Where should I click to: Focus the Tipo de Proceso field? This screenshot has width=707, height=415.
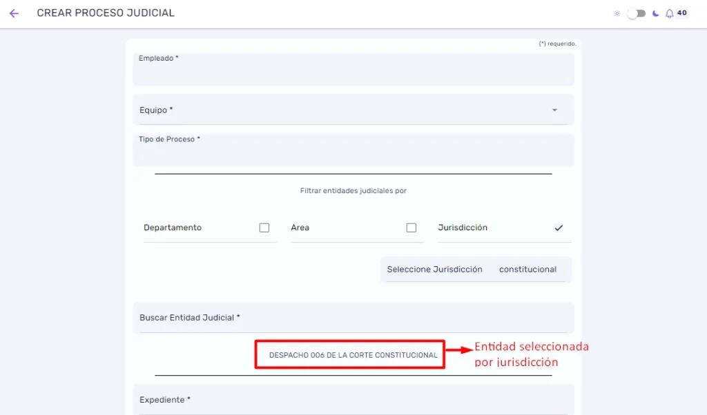pos(353,150)
